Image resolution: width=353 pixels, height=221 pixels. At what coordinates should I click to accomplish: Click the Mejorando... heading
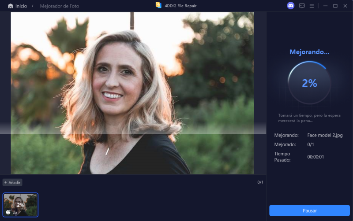pyautogui.click(x=309, y=52)
